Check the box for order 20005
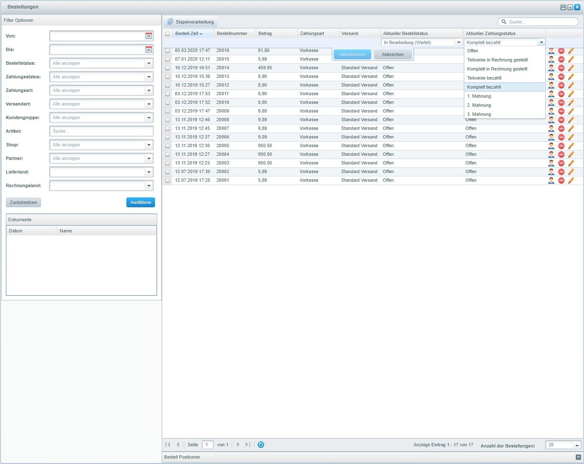 click(168, 146)
